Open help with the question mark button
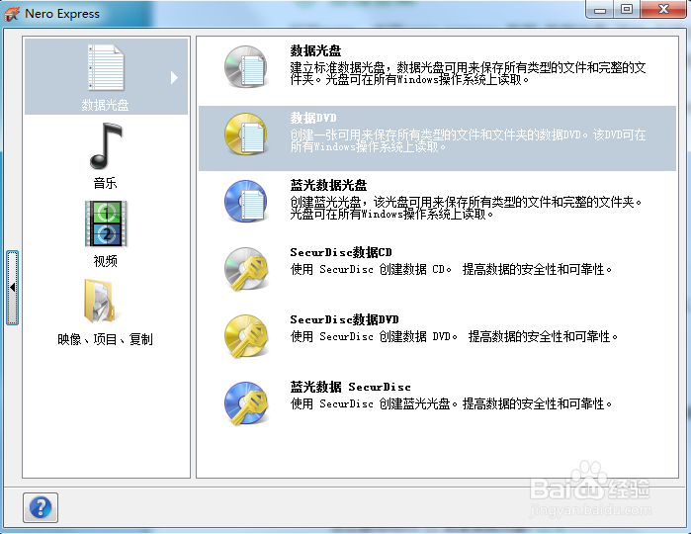The image size is (691, 534). [x=41, y=507]
